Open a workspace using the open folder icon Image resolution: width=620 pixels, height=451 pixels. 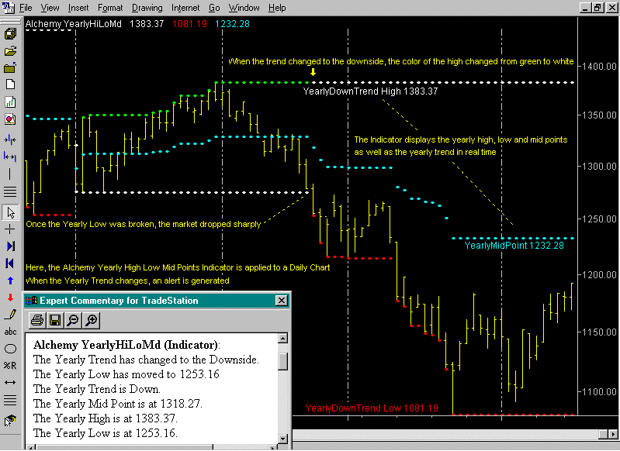(x=10, y=51)
